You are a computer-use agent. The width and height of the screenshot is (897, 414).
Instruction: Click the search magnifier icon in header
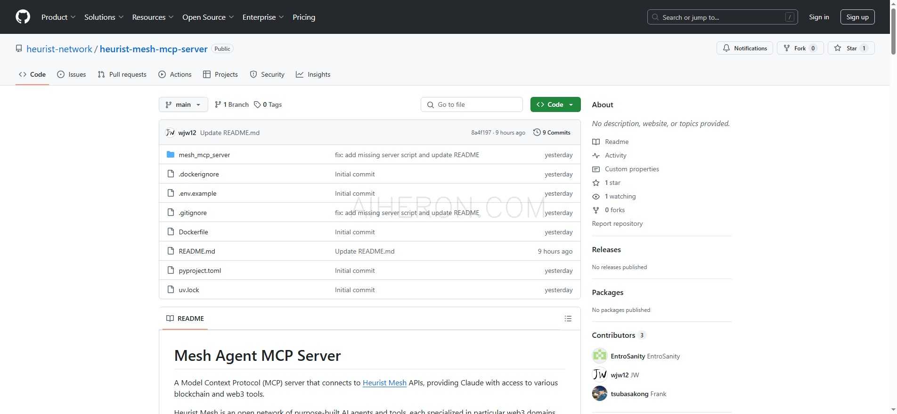655,17
